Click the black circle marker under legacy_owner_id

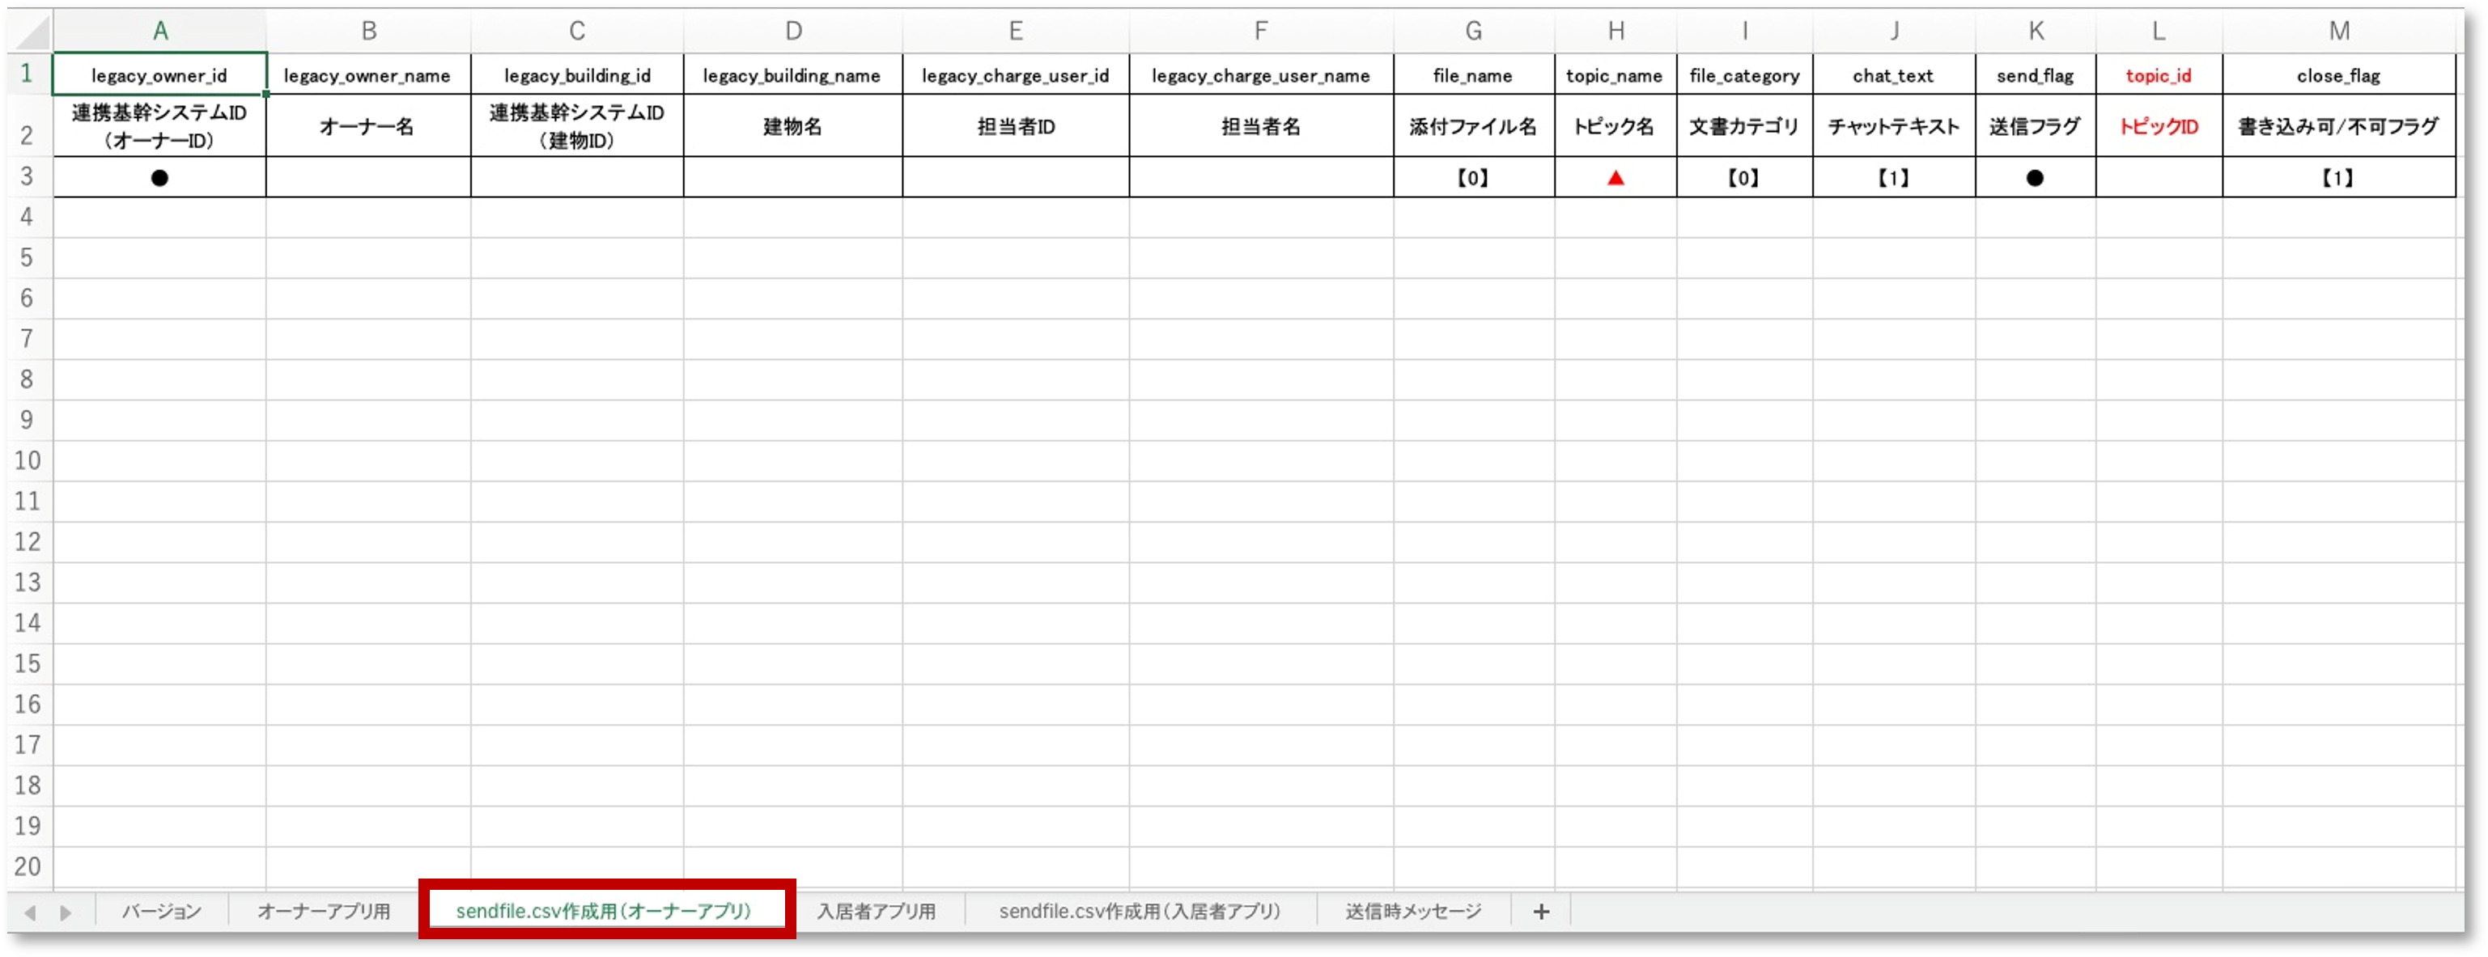[160, 178]
